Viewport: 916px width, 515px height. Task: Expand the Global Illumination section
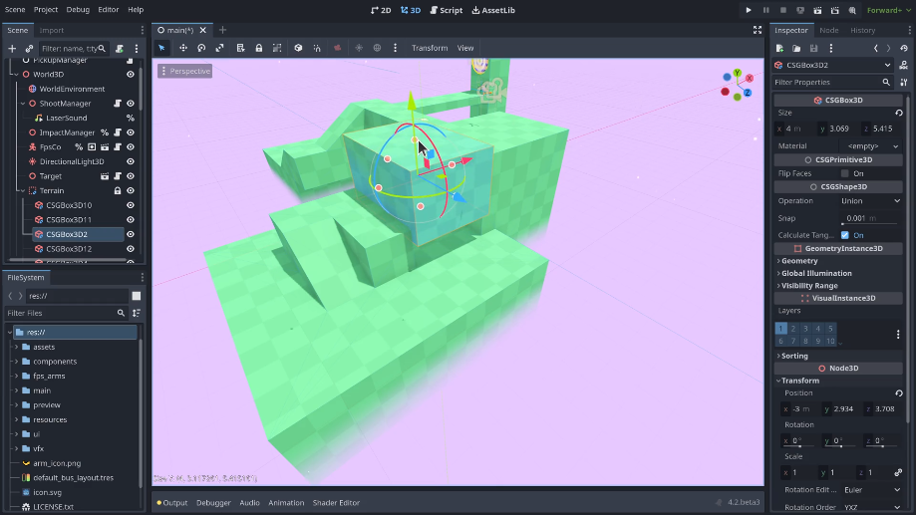(815, 273)
